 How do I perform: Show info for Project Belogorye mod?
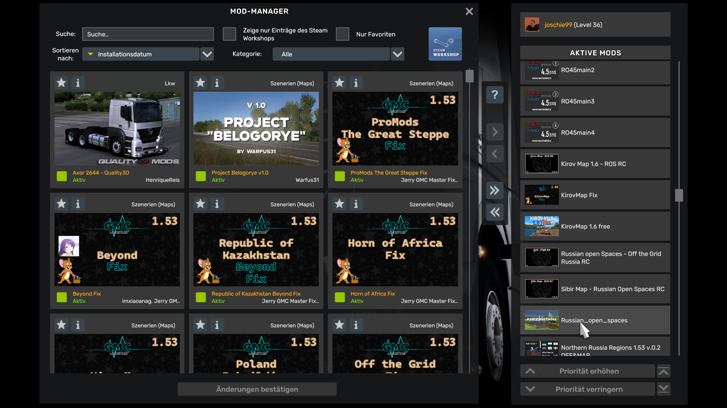coord(217,83)
